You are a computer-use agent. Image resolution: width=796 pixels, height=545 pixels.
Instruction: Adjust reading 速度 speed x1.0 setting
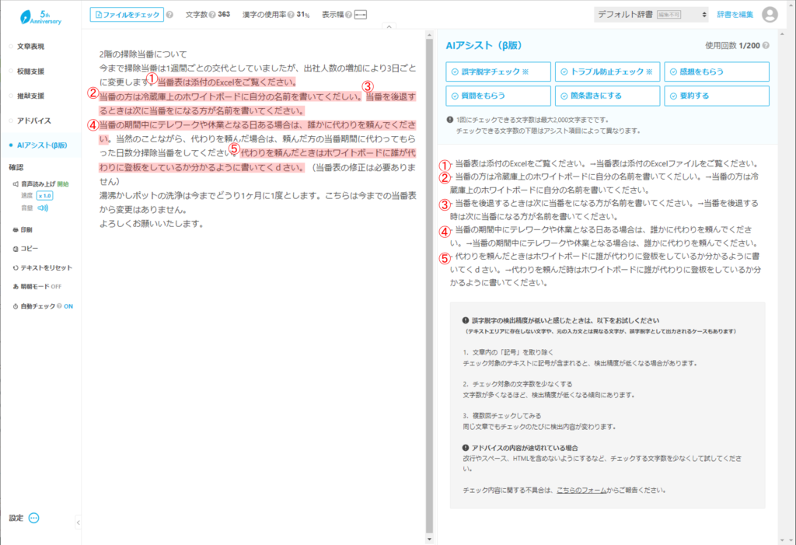coord(43,196)
